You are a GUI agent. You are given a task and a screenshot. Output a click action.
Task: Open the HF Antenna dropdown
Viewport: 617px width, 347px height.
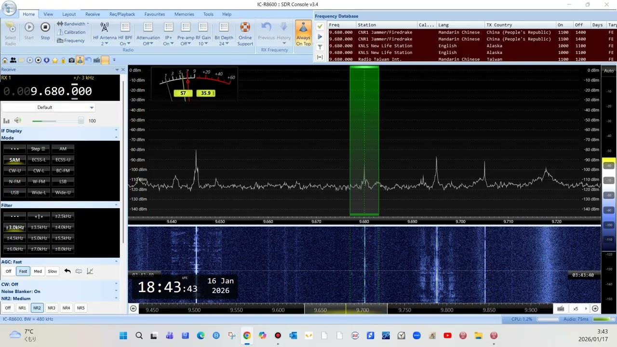[105, 34]
